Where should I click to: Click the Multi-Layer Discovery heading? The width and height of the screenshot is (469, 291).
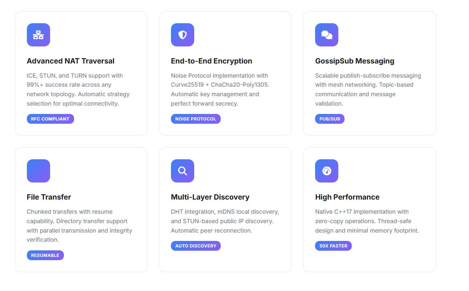click(x=210, y=197)
